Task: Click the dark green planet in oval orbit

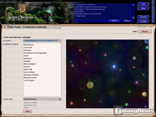Action: (x=112, y=93)
